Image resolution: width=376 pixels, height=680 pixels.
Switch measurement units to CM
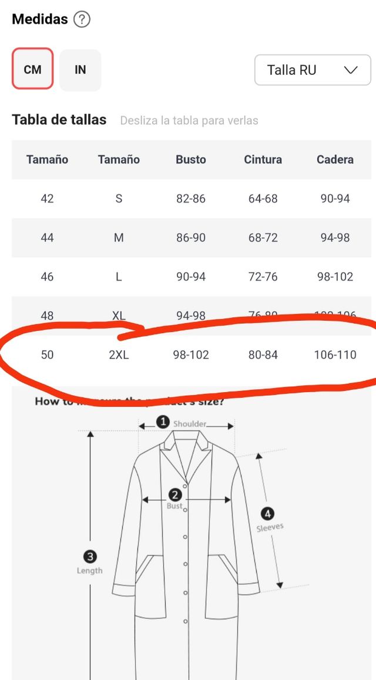32,69
